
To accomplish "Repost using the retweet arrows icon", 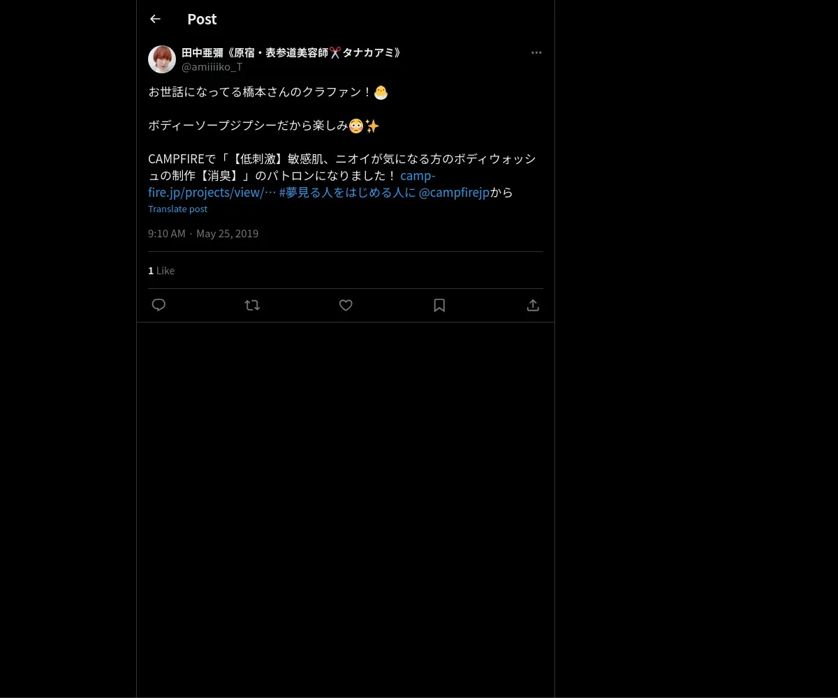I will [x=252, y=305].
